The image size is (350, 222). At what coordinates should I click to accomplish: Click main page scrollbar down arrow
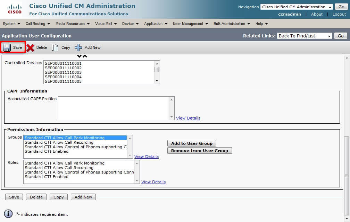point(347,219)
